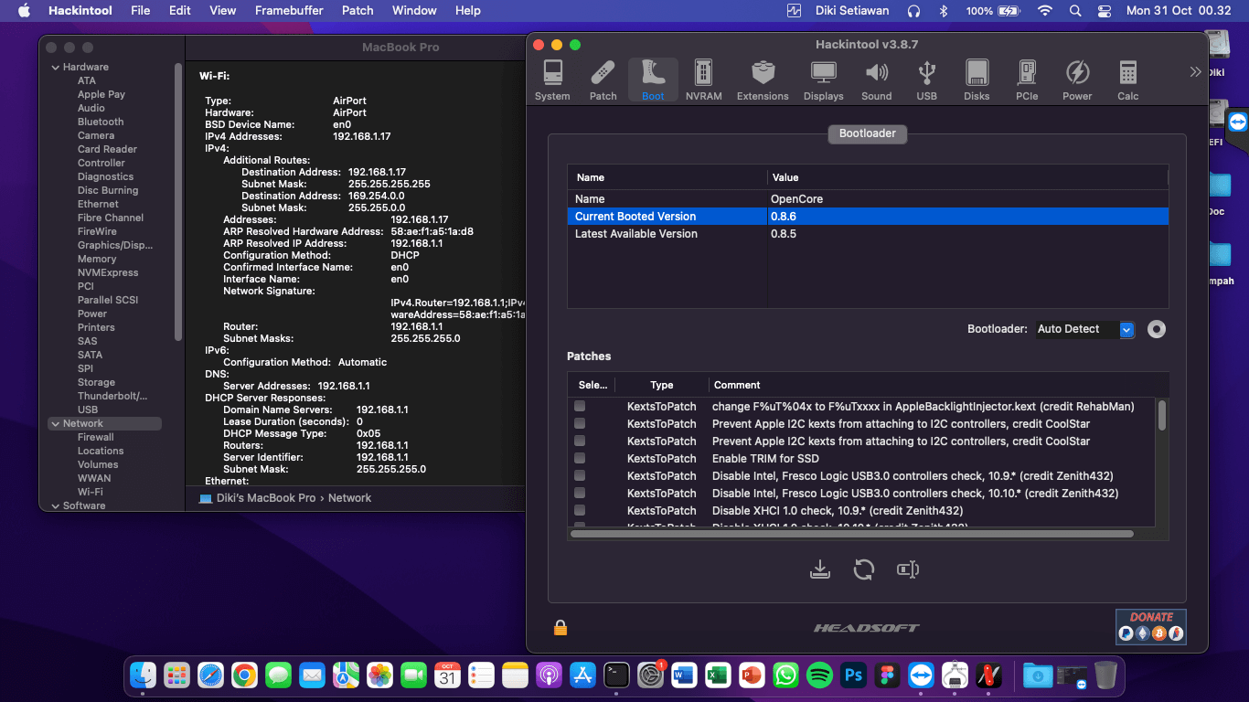Viewport: 1249px width, 702px height.
Task: Enable the Disable XHCI 1.0 check 10.9 patch
Action: (580, 511)
